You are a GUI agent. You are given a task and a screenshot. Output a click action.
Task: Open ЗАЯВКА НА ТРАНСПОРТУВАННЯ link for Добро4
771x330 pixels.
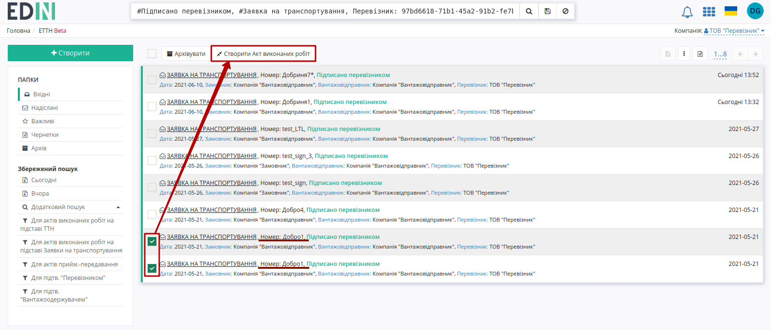pos(212,210)
